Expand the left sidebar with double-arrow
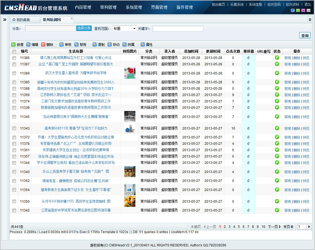Image resolution: width=315 pixels, height=250 pixels. pyautogui.click(x=5, y=20)
